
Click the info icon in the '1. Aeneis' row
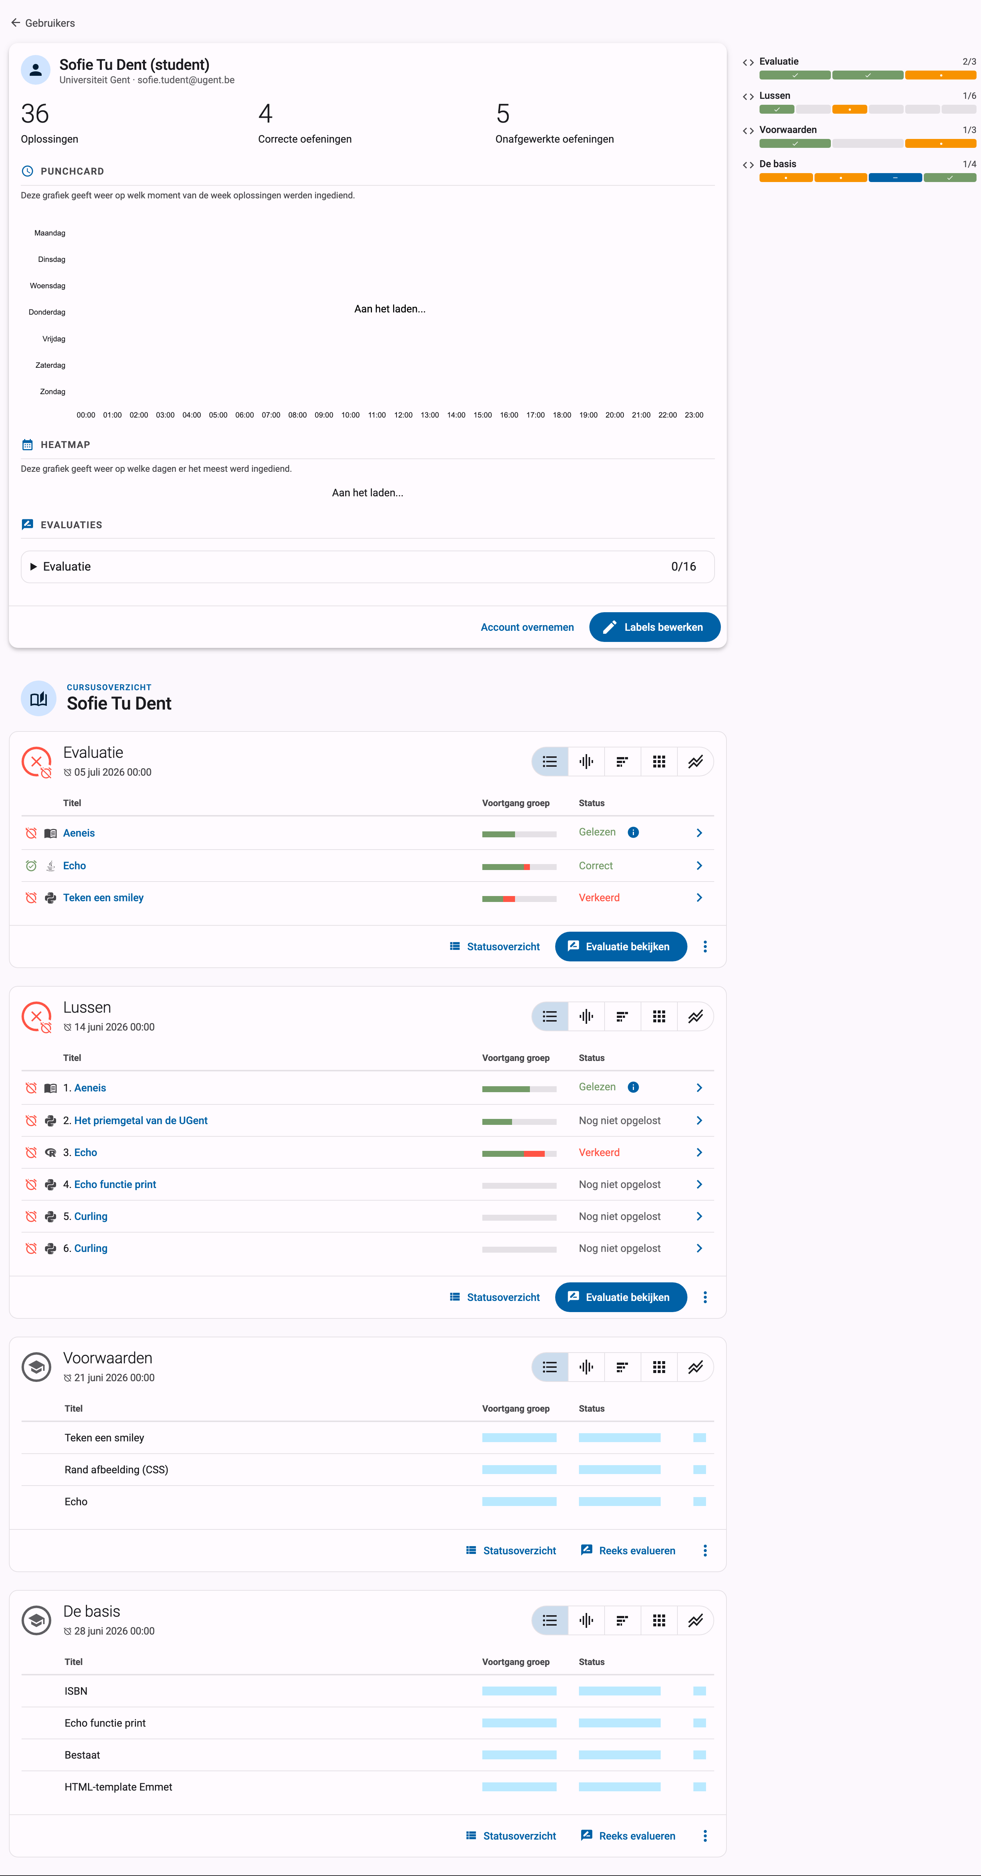[634, 1087]
